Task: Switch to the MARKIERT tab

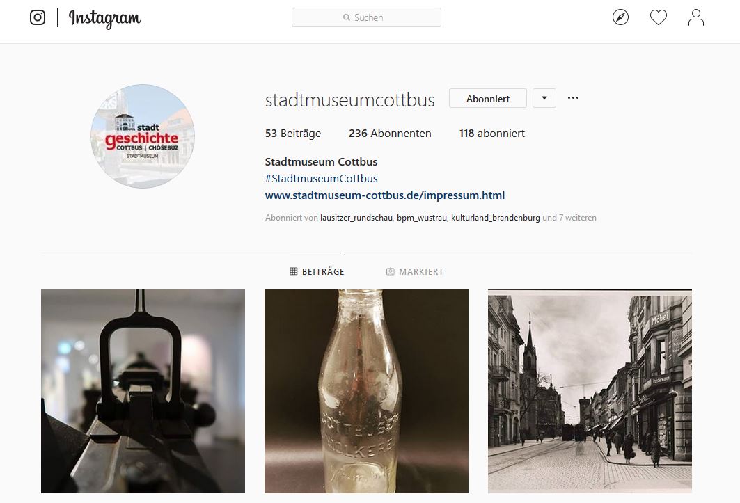Action: (415, 271)
